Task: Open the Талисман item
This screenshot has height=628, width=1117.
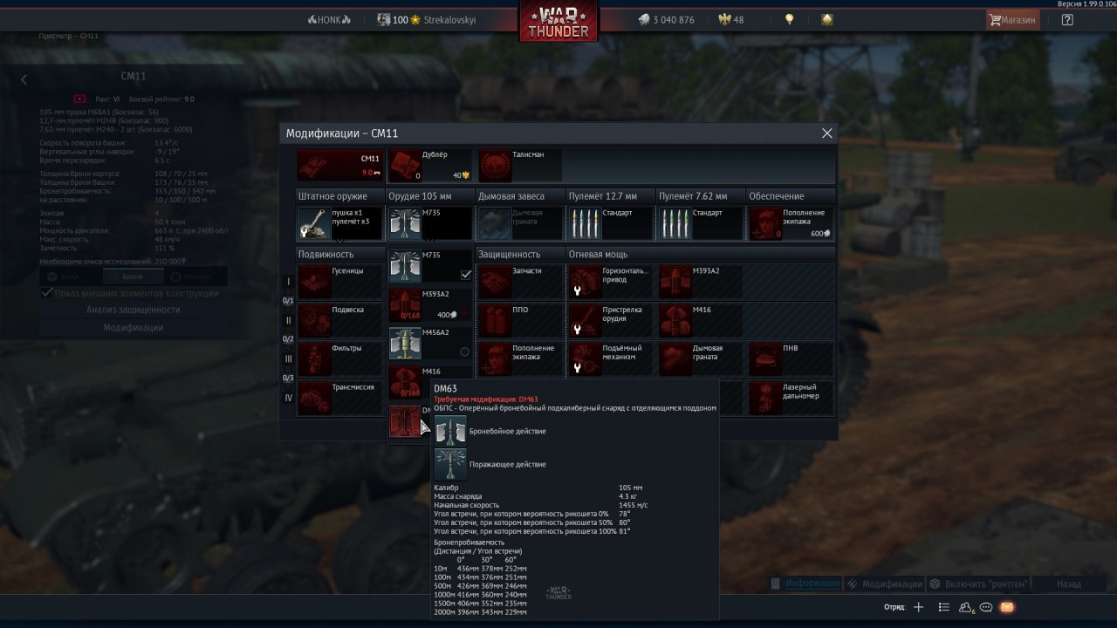Action: [520, 165]
